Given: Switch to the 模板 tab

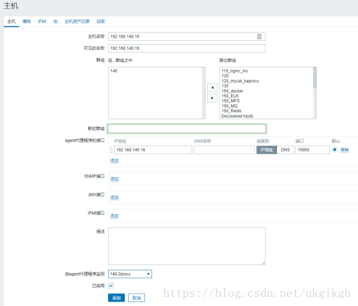Looking at the screenshot, I should (x=27, y=21).
